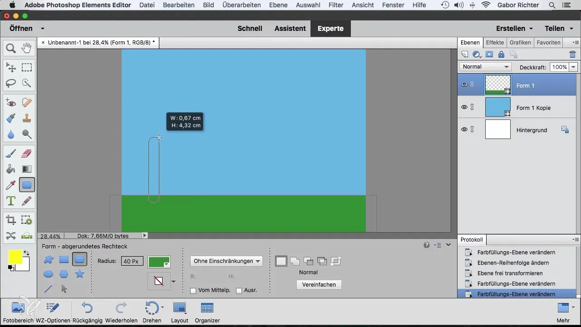The image size is (581, 327).
Task: Hide the Form 1 Kopie layer
Action: [x=464, y=107]
